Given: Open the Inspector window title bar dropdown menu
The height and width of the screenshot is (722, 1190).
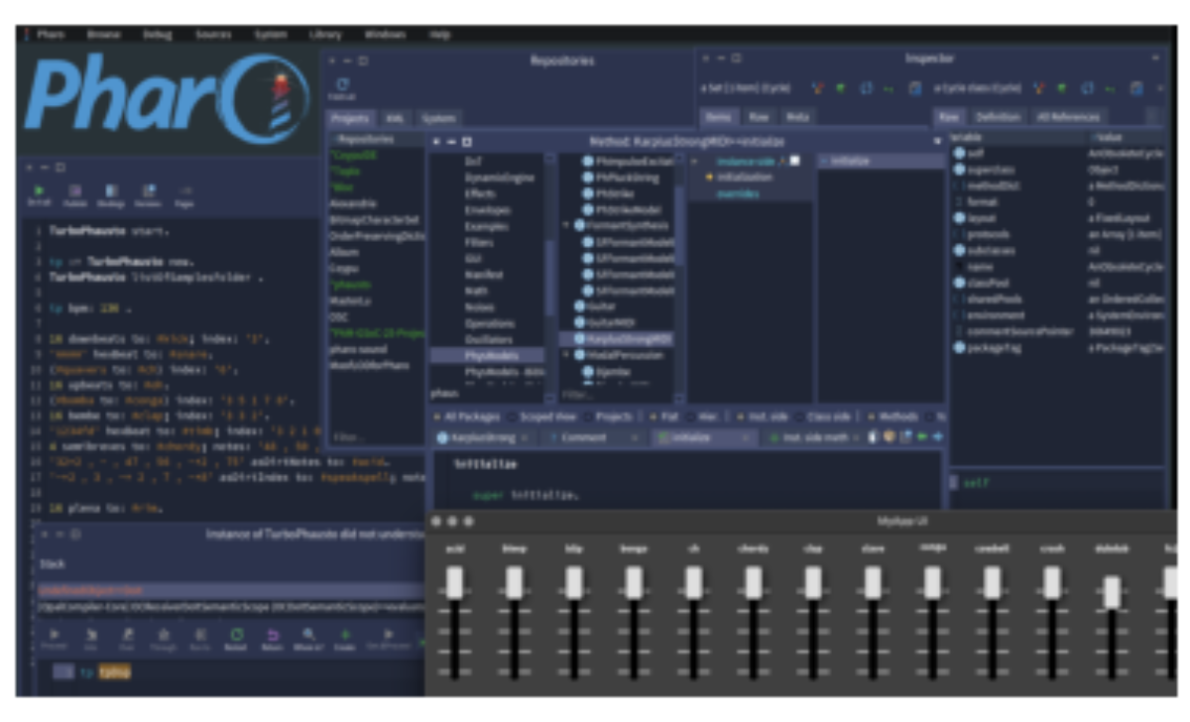Looking at the screenshot, I should (x=1154, y=60).
